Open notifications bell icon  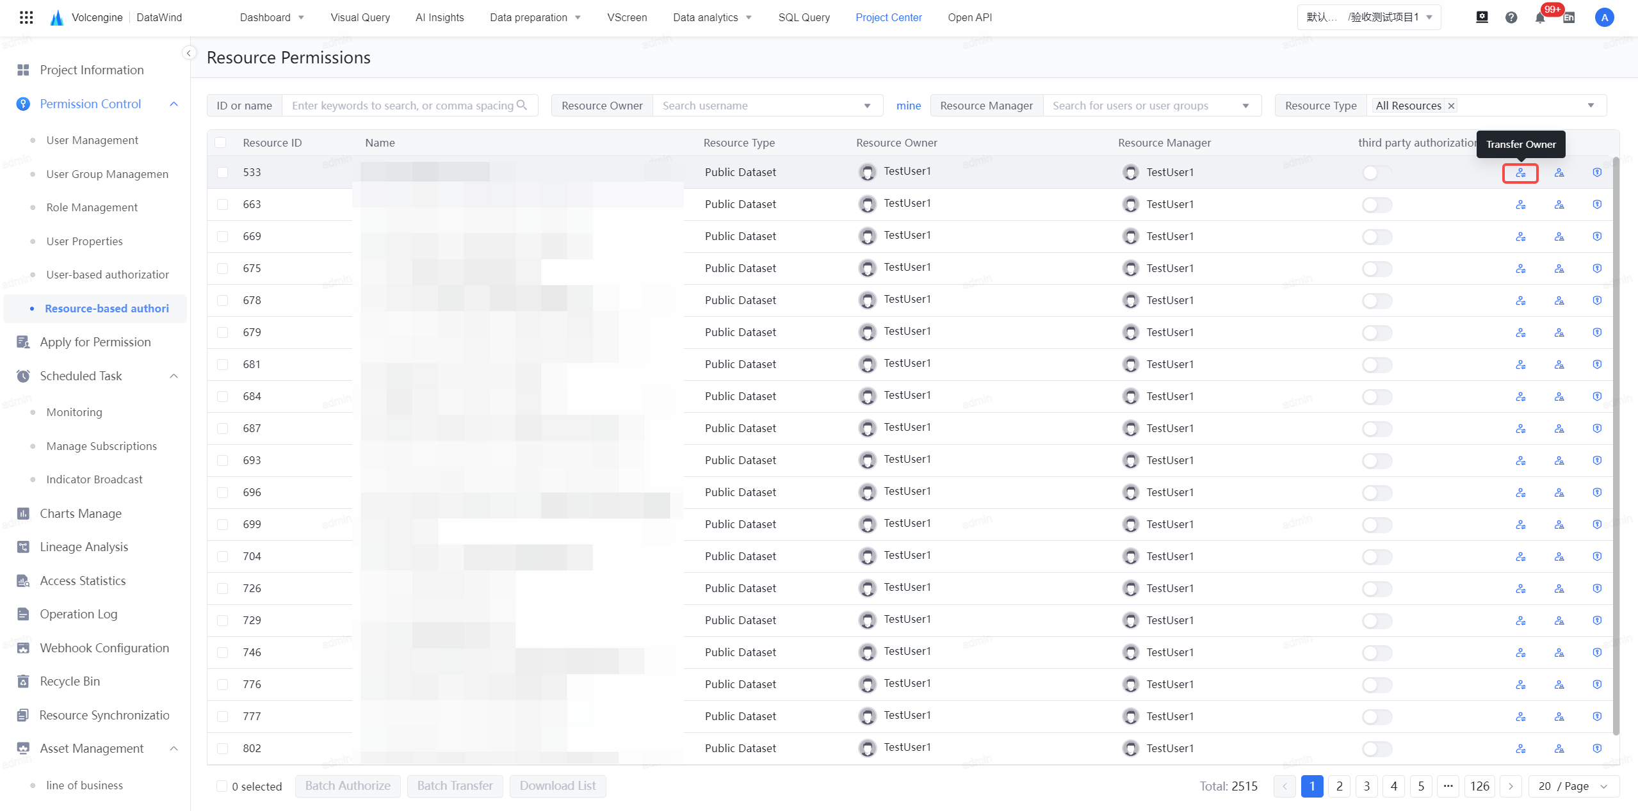point(1540,17)
